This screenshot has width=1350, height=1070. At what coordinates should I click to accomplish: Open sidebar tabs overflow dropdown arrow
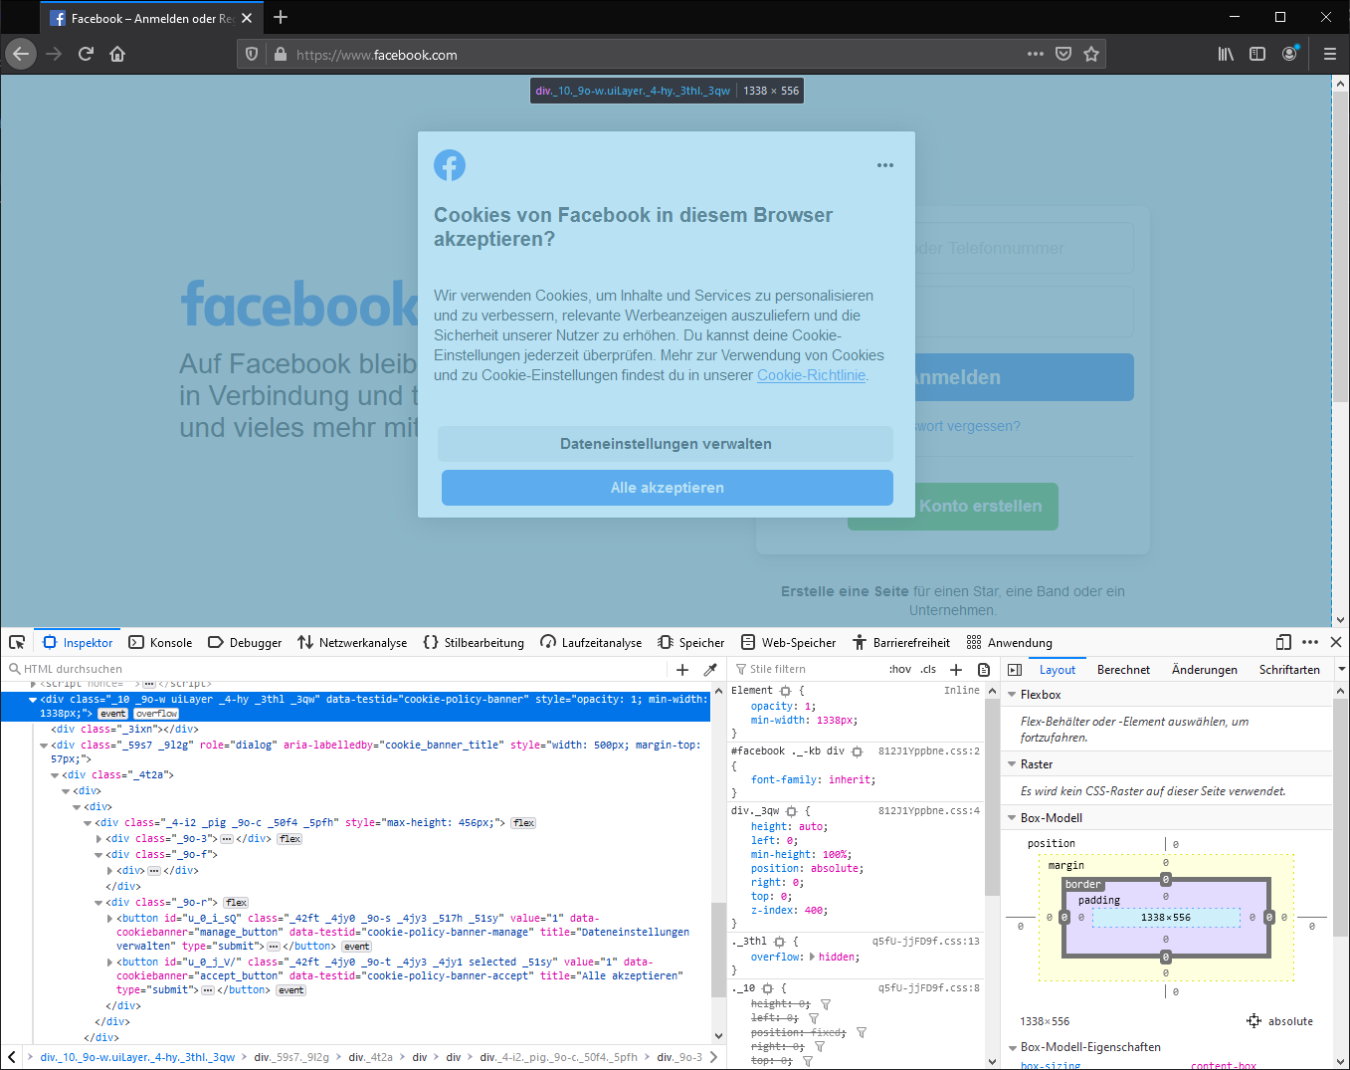[1341, 670]
